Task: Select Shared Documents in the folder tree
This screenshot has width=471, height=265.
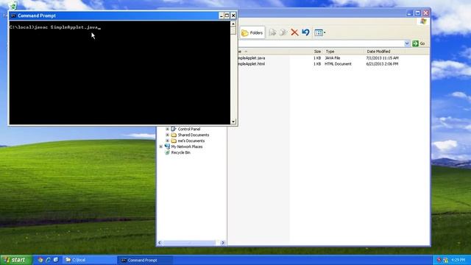Action: point(193,135)
